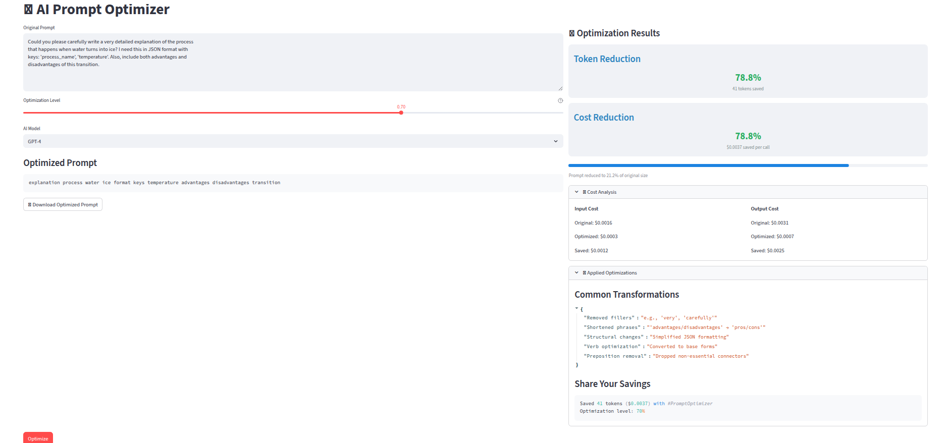The image size is (944, 443).
Task: Click the "Preposition removal" JSON key
Action: 615,356
